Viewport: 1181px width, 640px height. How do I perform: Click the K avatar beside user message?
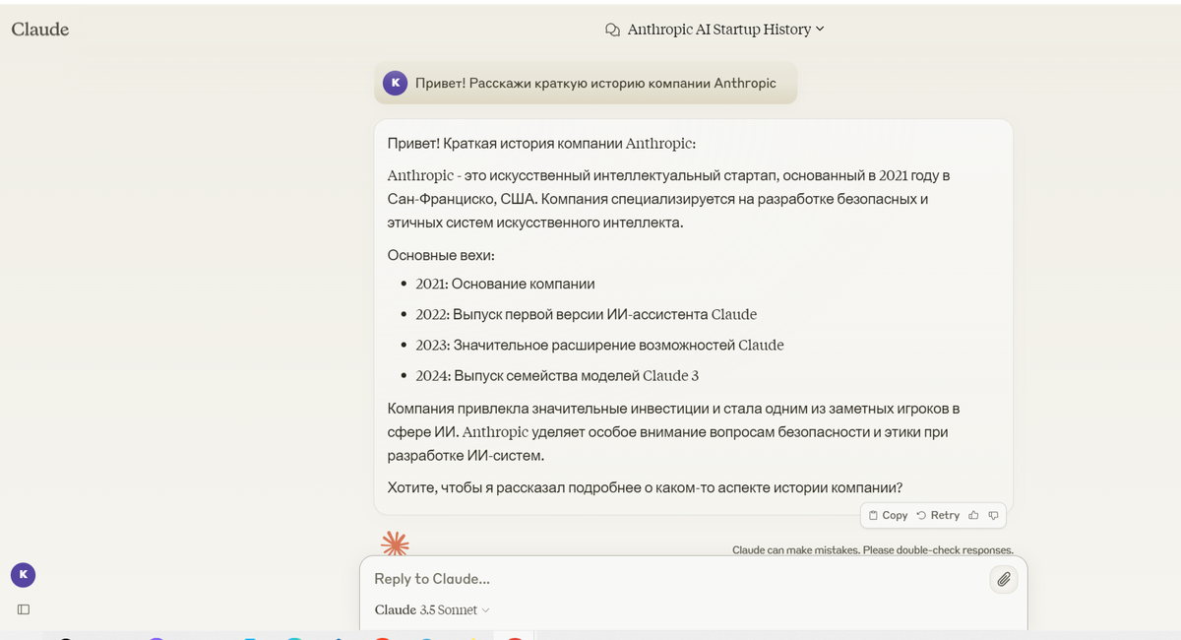point(395,83)
